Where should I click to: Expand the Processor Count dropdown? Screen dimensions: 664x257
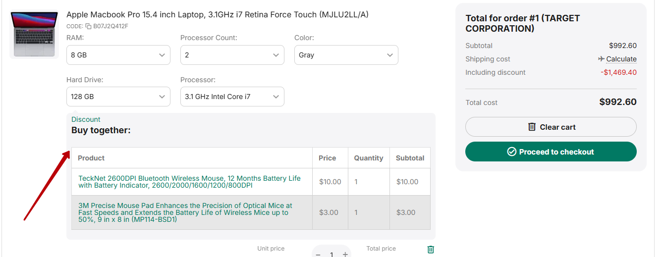click(x=232, y=55)
